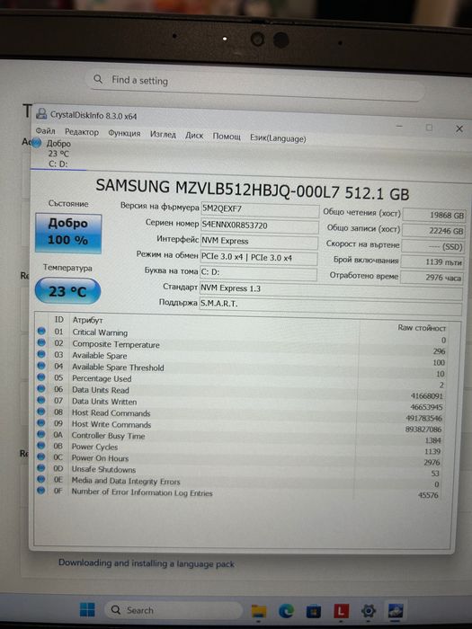Select the Composite Temperature attribute text
Image resolution: width=472 pixels, height=629 pixels.
click(116, 344)
